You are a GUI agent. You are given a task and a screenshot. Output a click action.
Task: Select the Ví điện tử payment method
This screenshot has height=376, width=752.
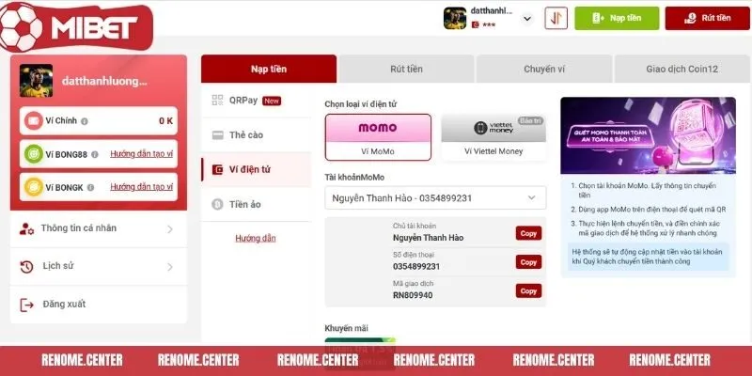click(x=256, y=170)
